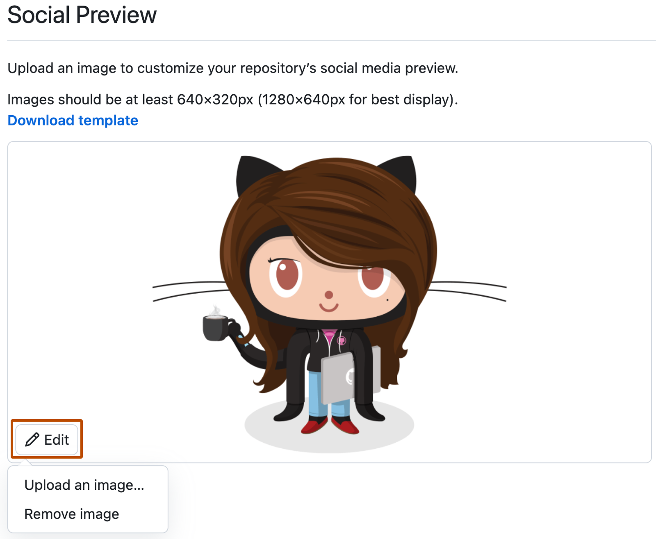Click the Download template hyperlink text
This screenshot has width=656, height=539.
coord(73,120)
